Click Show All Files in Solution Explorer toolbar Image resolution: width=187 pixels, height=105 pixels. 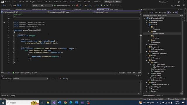(x=165, y=13)
